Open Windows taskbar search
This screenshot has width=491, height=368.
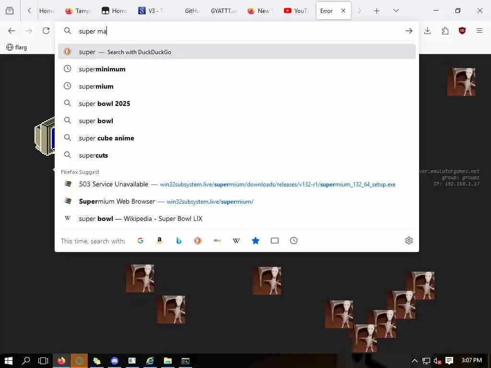[26, 361]
